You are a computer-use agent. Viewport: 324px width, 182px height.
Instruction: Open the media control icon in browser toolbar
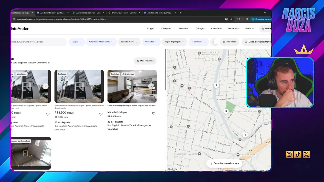[247, 19]
